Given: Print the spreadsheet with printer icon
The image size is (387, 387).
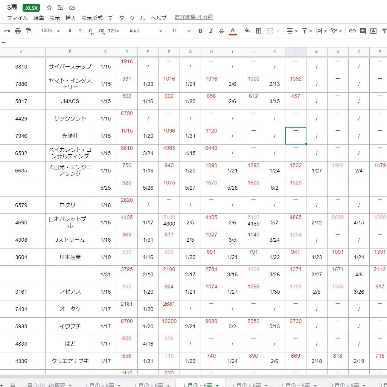Looking at the screenshot, I should point(18,31).
